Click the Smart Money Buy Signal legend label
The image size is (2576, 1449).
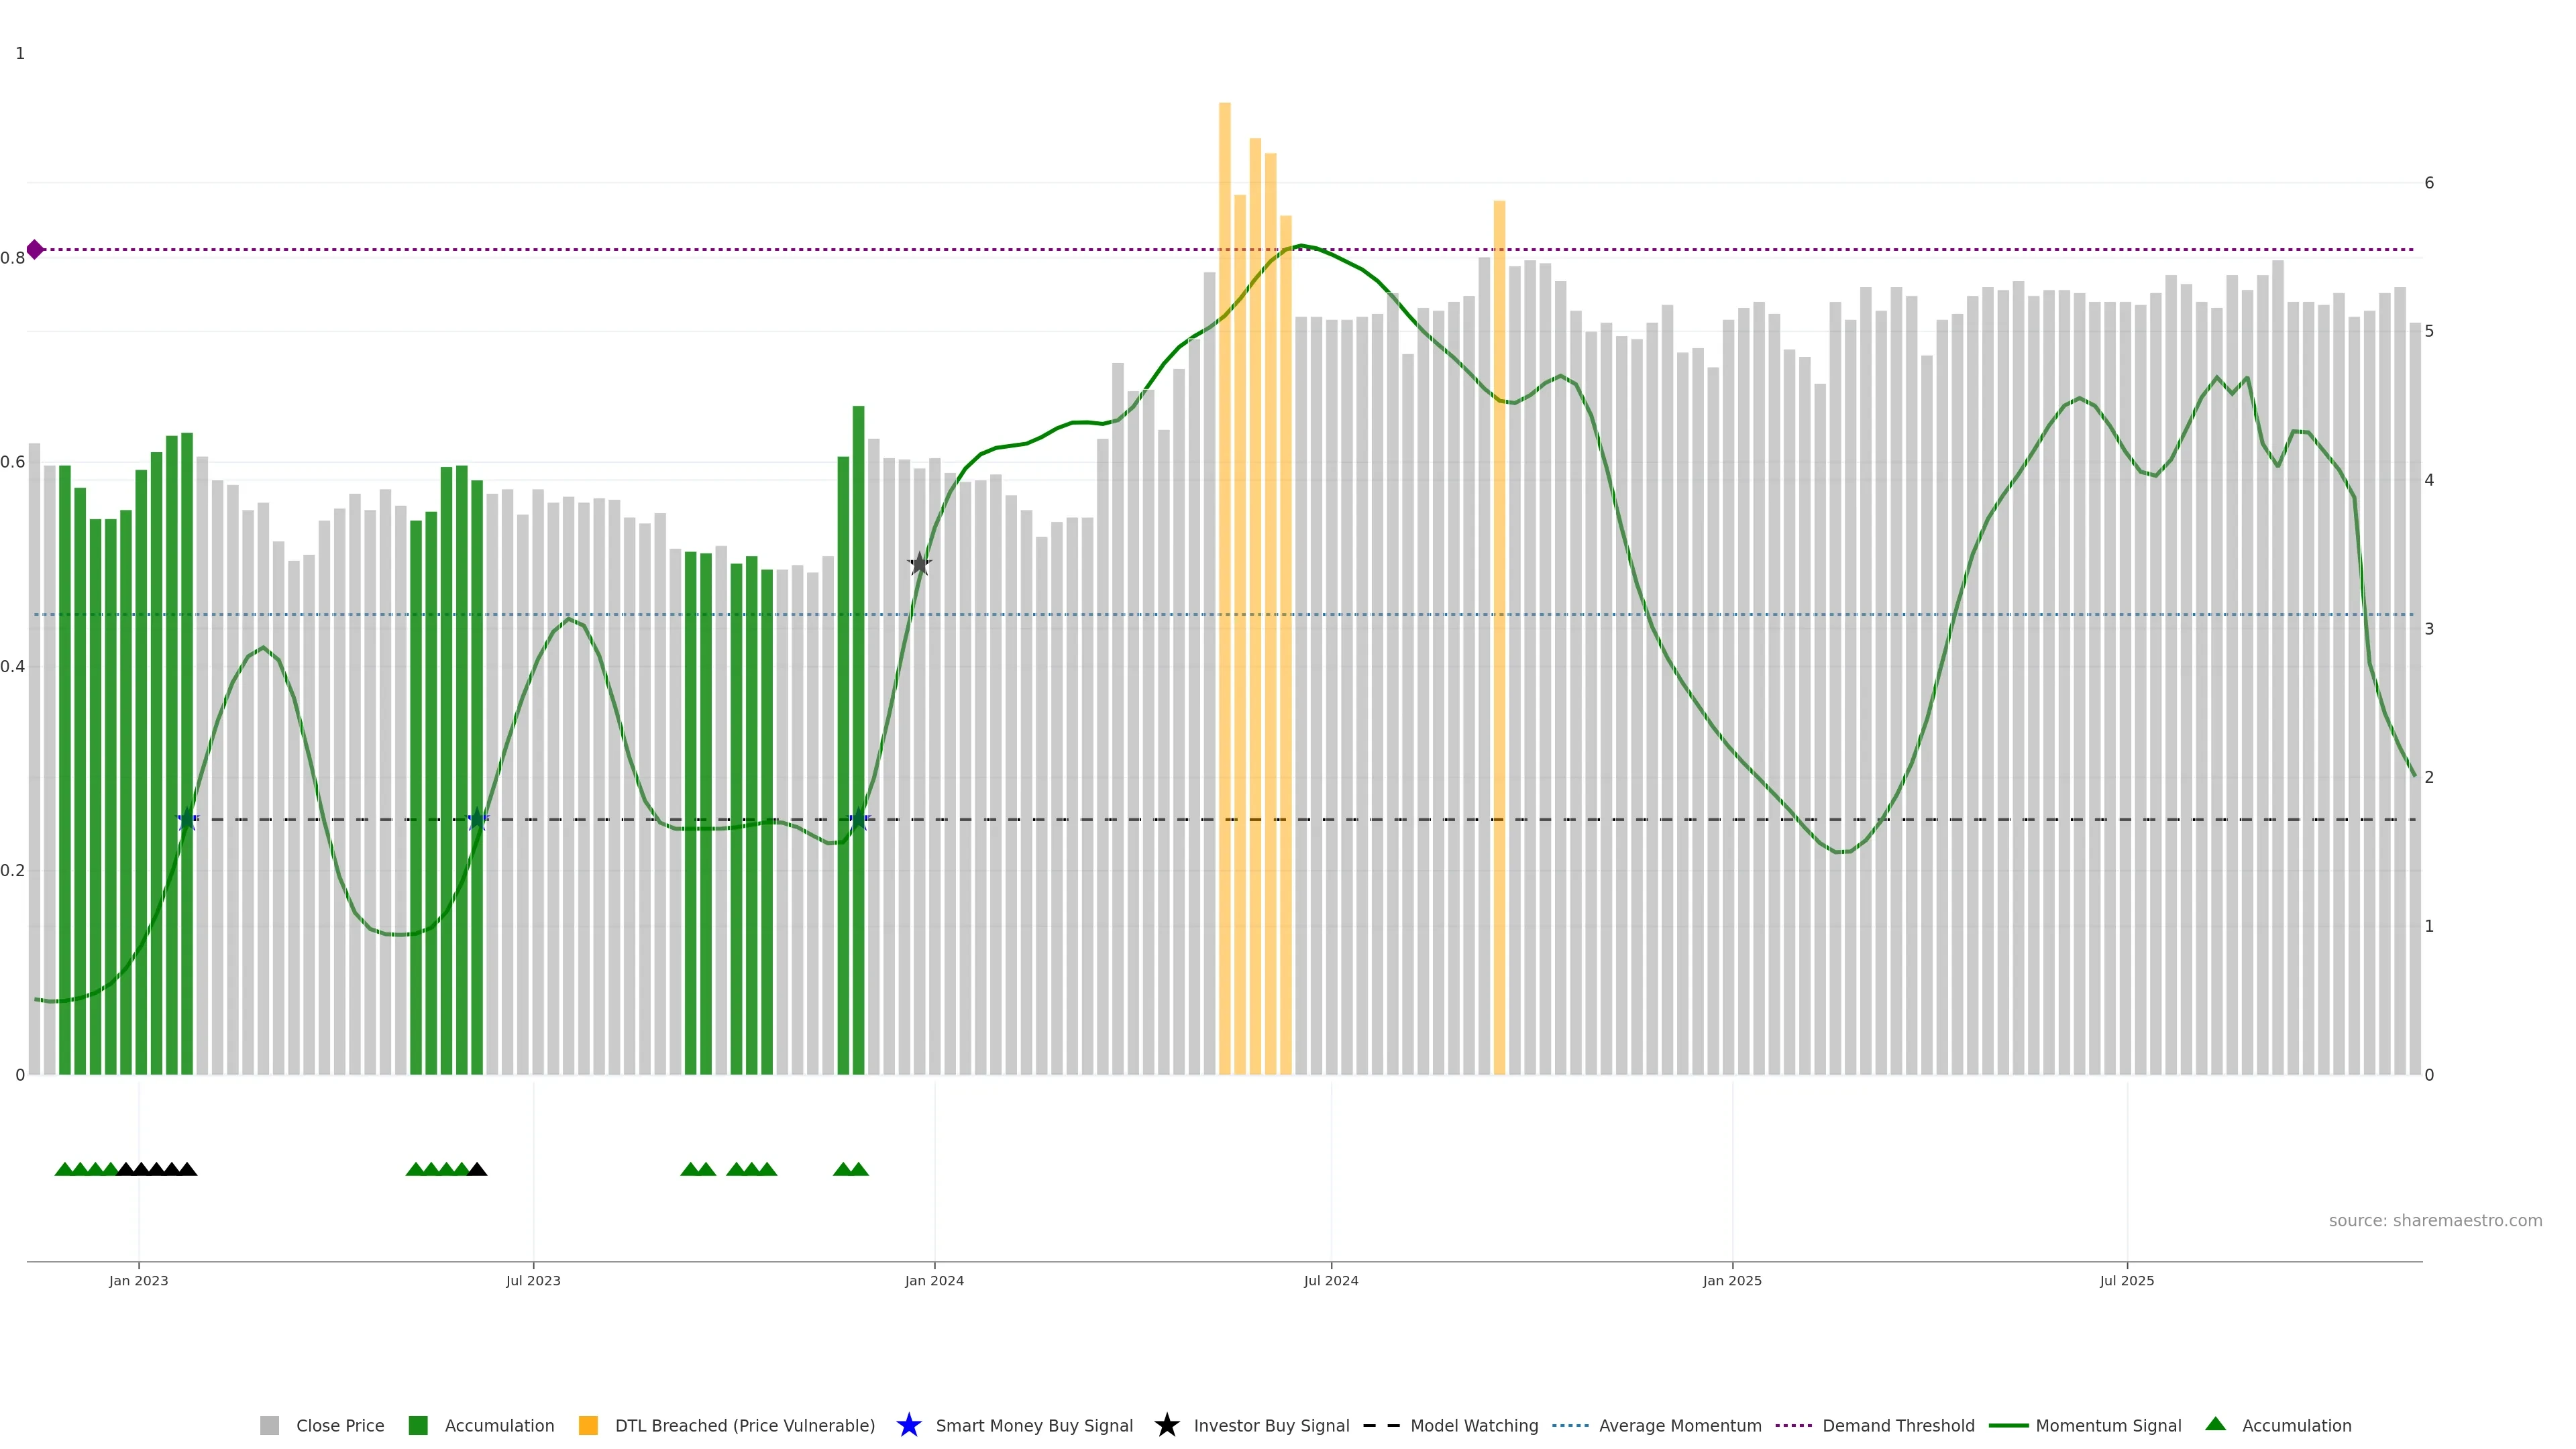click(1034, 1425)
